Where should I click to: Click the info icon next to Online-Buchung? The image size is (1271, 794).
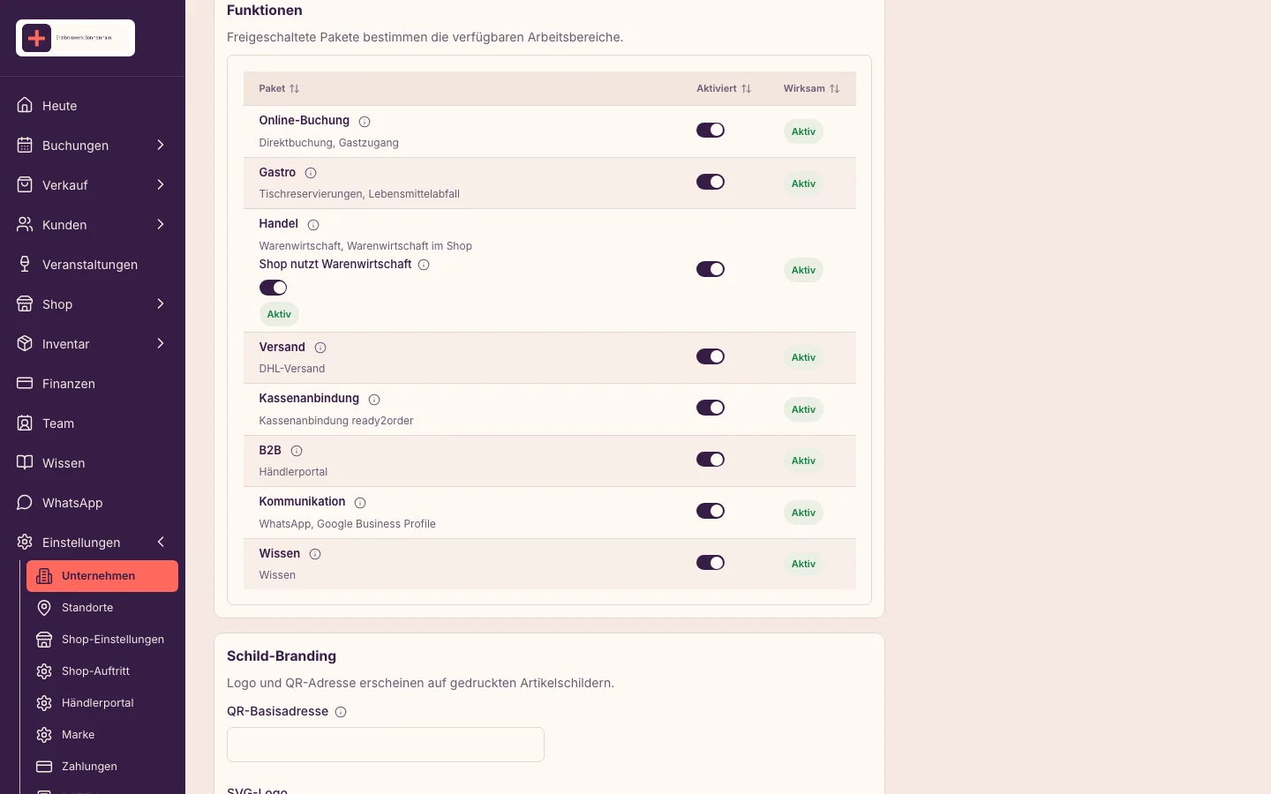[x=365, y=122]
